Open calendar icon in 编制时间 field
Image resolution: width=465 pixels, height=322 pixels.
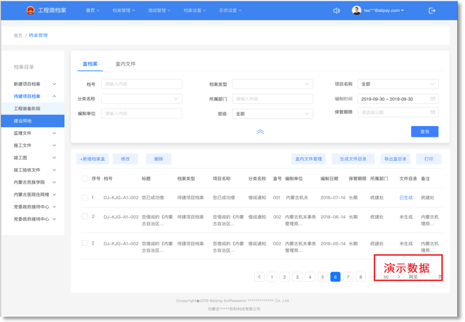pos(433,99)
